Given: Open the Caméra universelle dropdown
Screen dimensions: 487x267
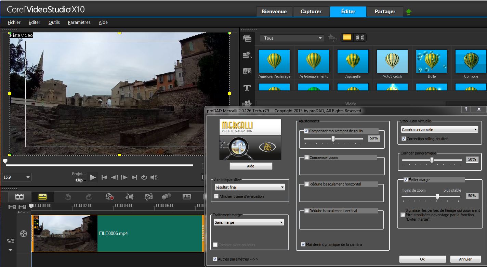Looking at the screenshot, I should click(x=439, y=130).
